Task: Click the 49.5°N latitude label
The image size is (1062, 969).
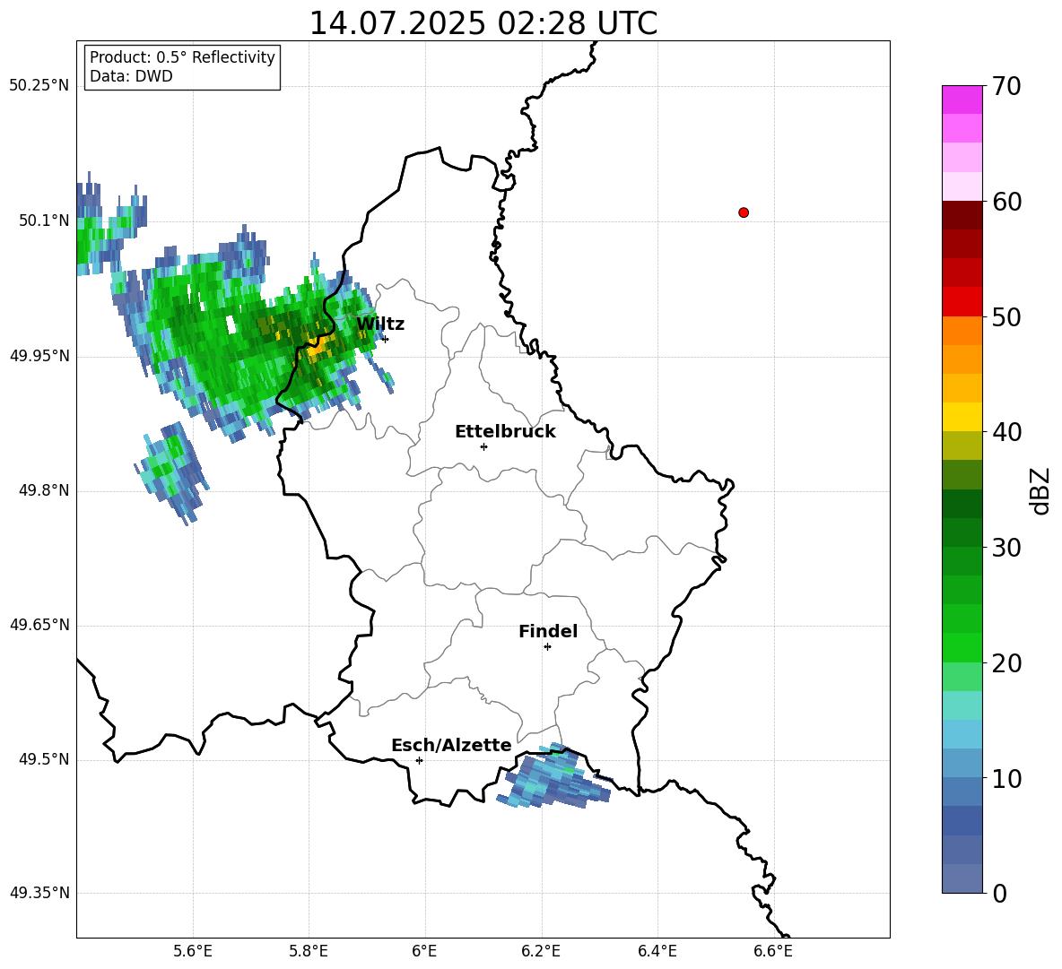Action: 43,759
